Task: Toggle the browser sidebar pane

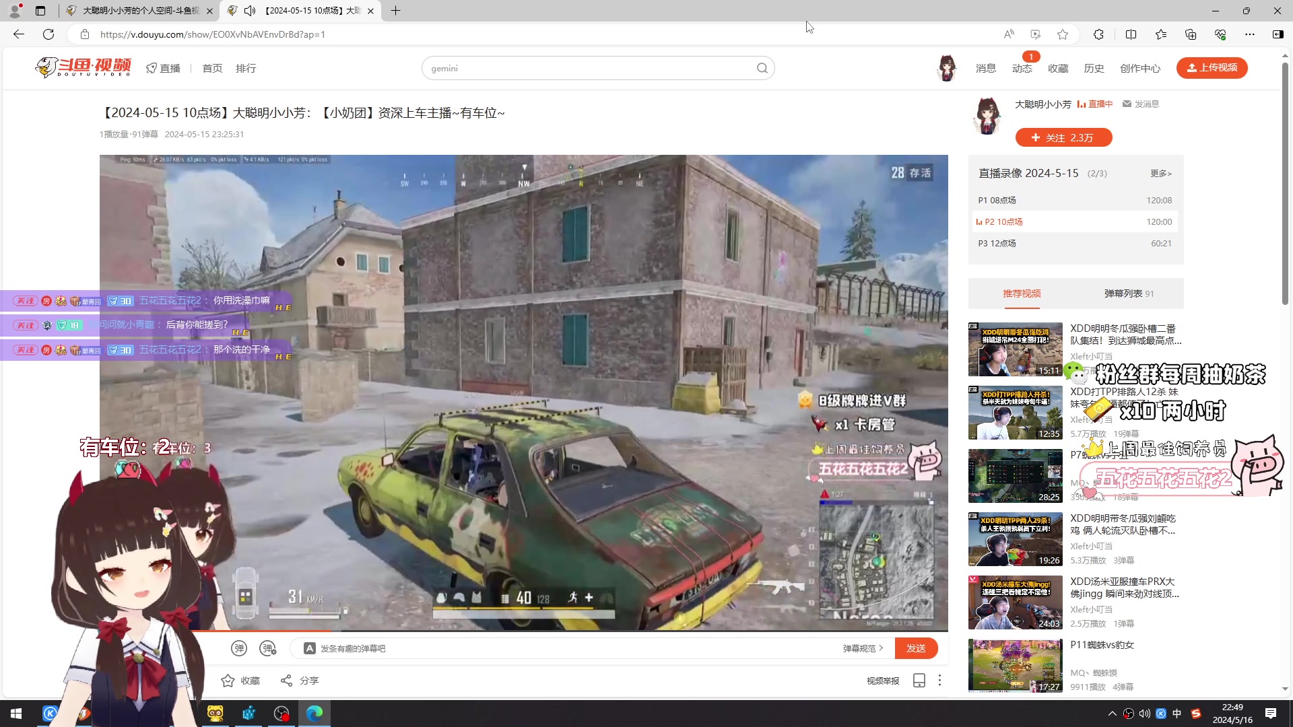Action: [1278, 34]
